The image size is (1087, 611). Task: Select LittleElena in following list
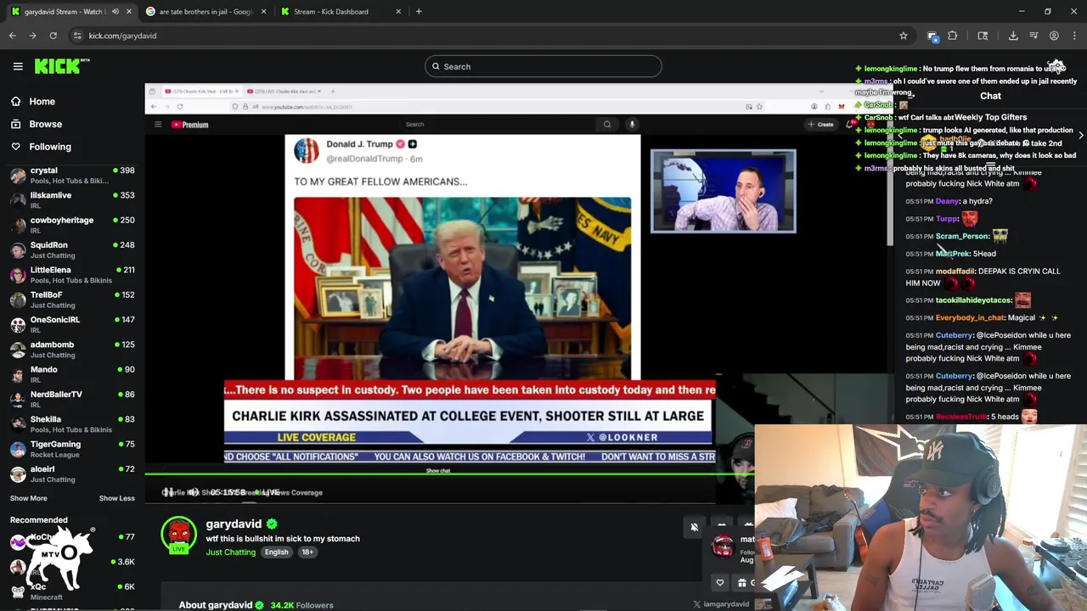pyautogui.click(x=72, y=275)
